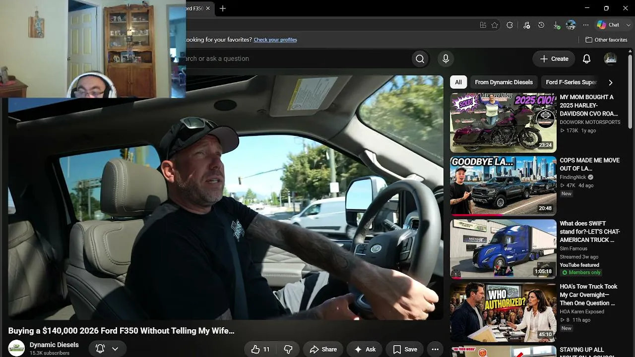This screenshot has height=357, width=635.
Task: Open the Harley-Davidson CVO video thumbnail
Action: (503, 122)
